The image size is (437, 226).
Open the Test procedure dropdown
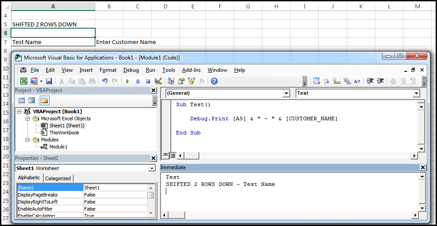pyautogui.click(x=416, y=93)
